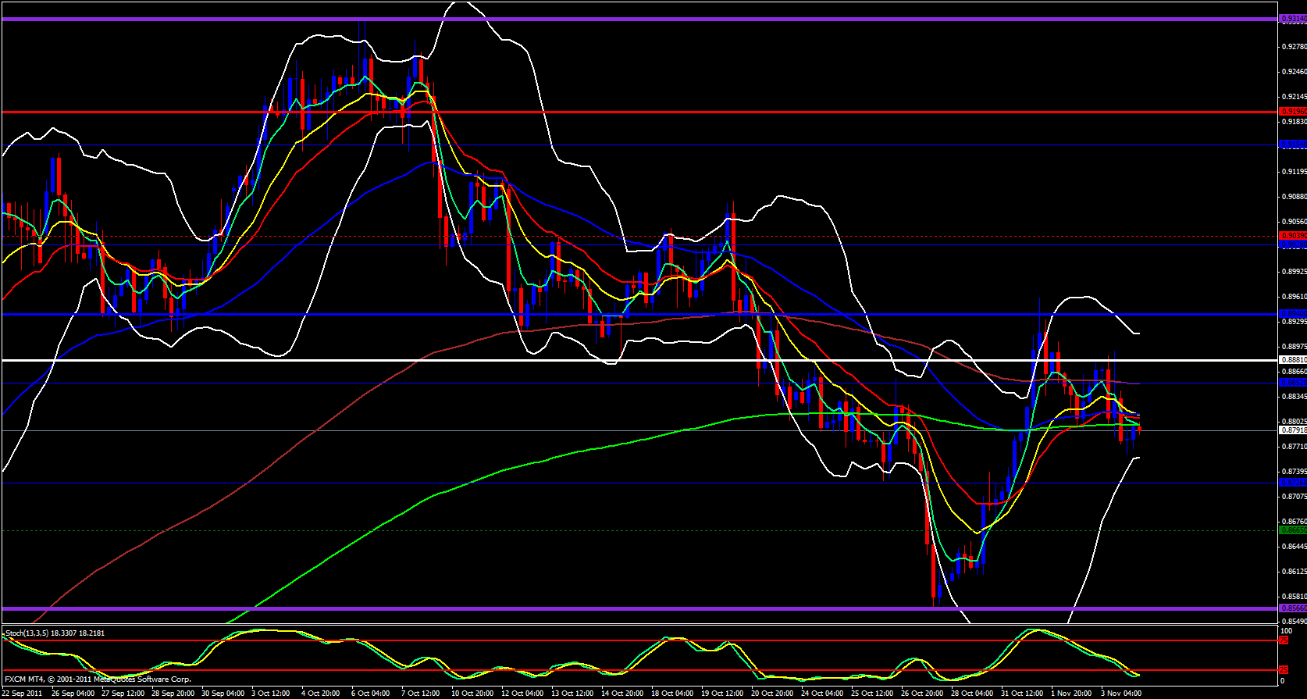Click the 0.92780 price scale value
The height and width of the screenshot is (699, 1307).
click(1294, 47)
